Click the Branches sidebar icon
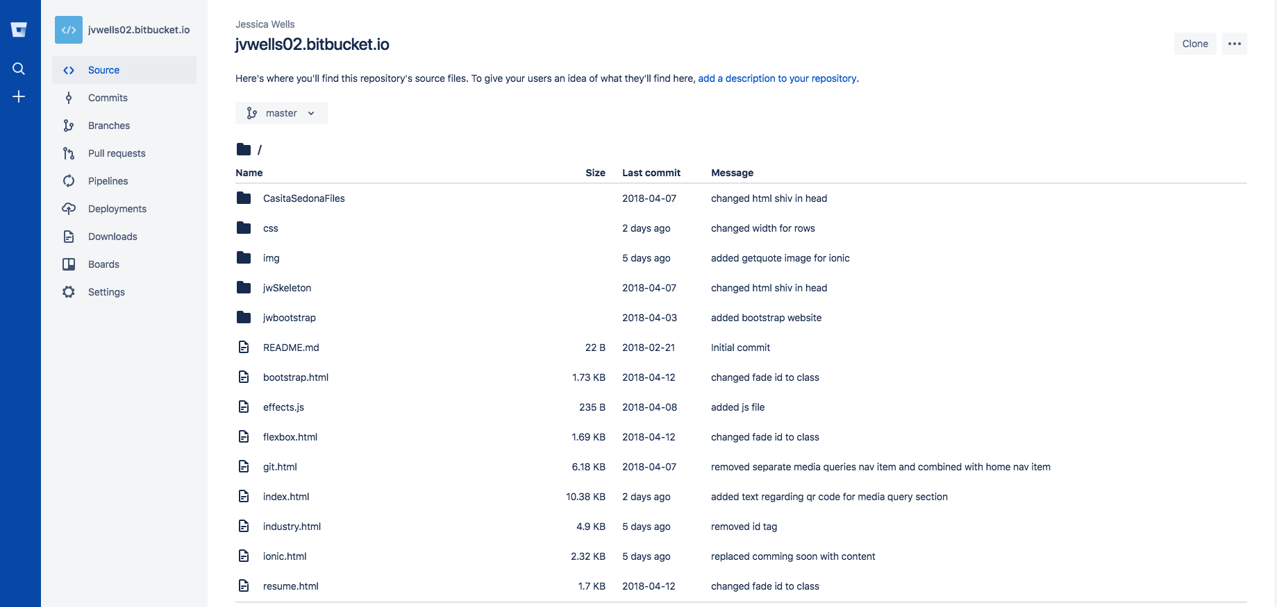1277x607 pixels. [69, 126]
